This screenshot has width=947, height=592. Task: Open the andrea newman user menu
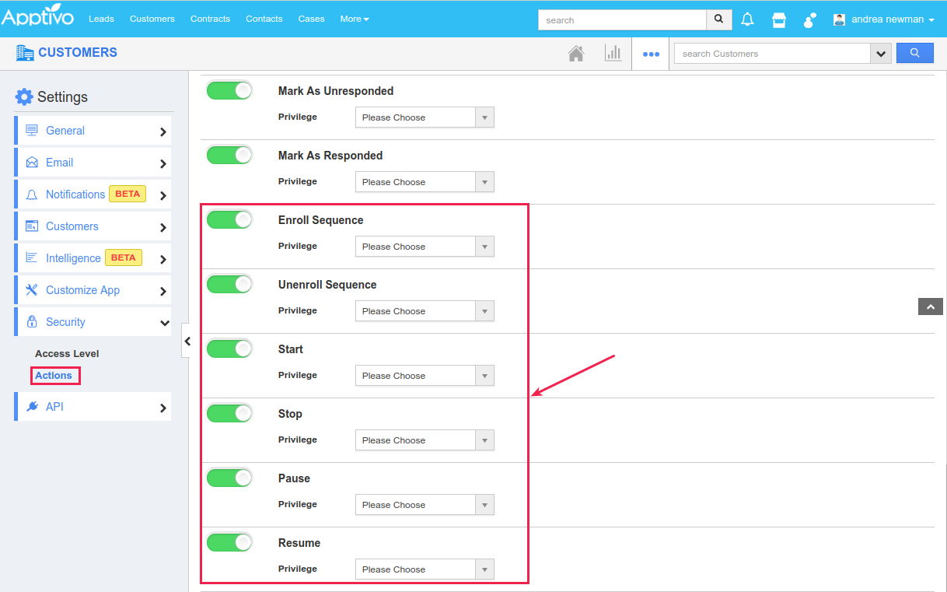893,19
